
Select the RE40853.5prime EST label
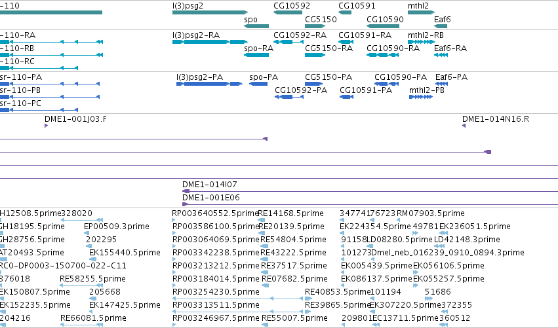coord(338,292)
